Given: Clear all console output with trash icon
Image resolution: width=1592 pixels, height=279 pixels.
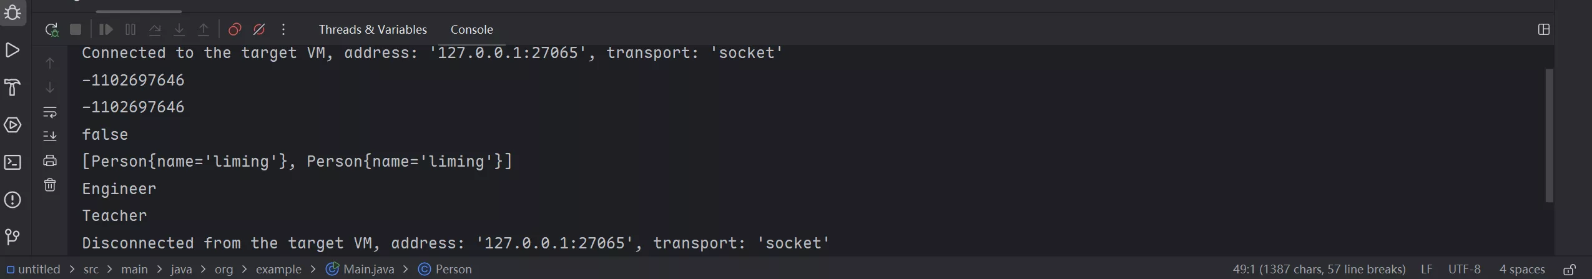Looking at the screenshot, I should pos(50,185).
